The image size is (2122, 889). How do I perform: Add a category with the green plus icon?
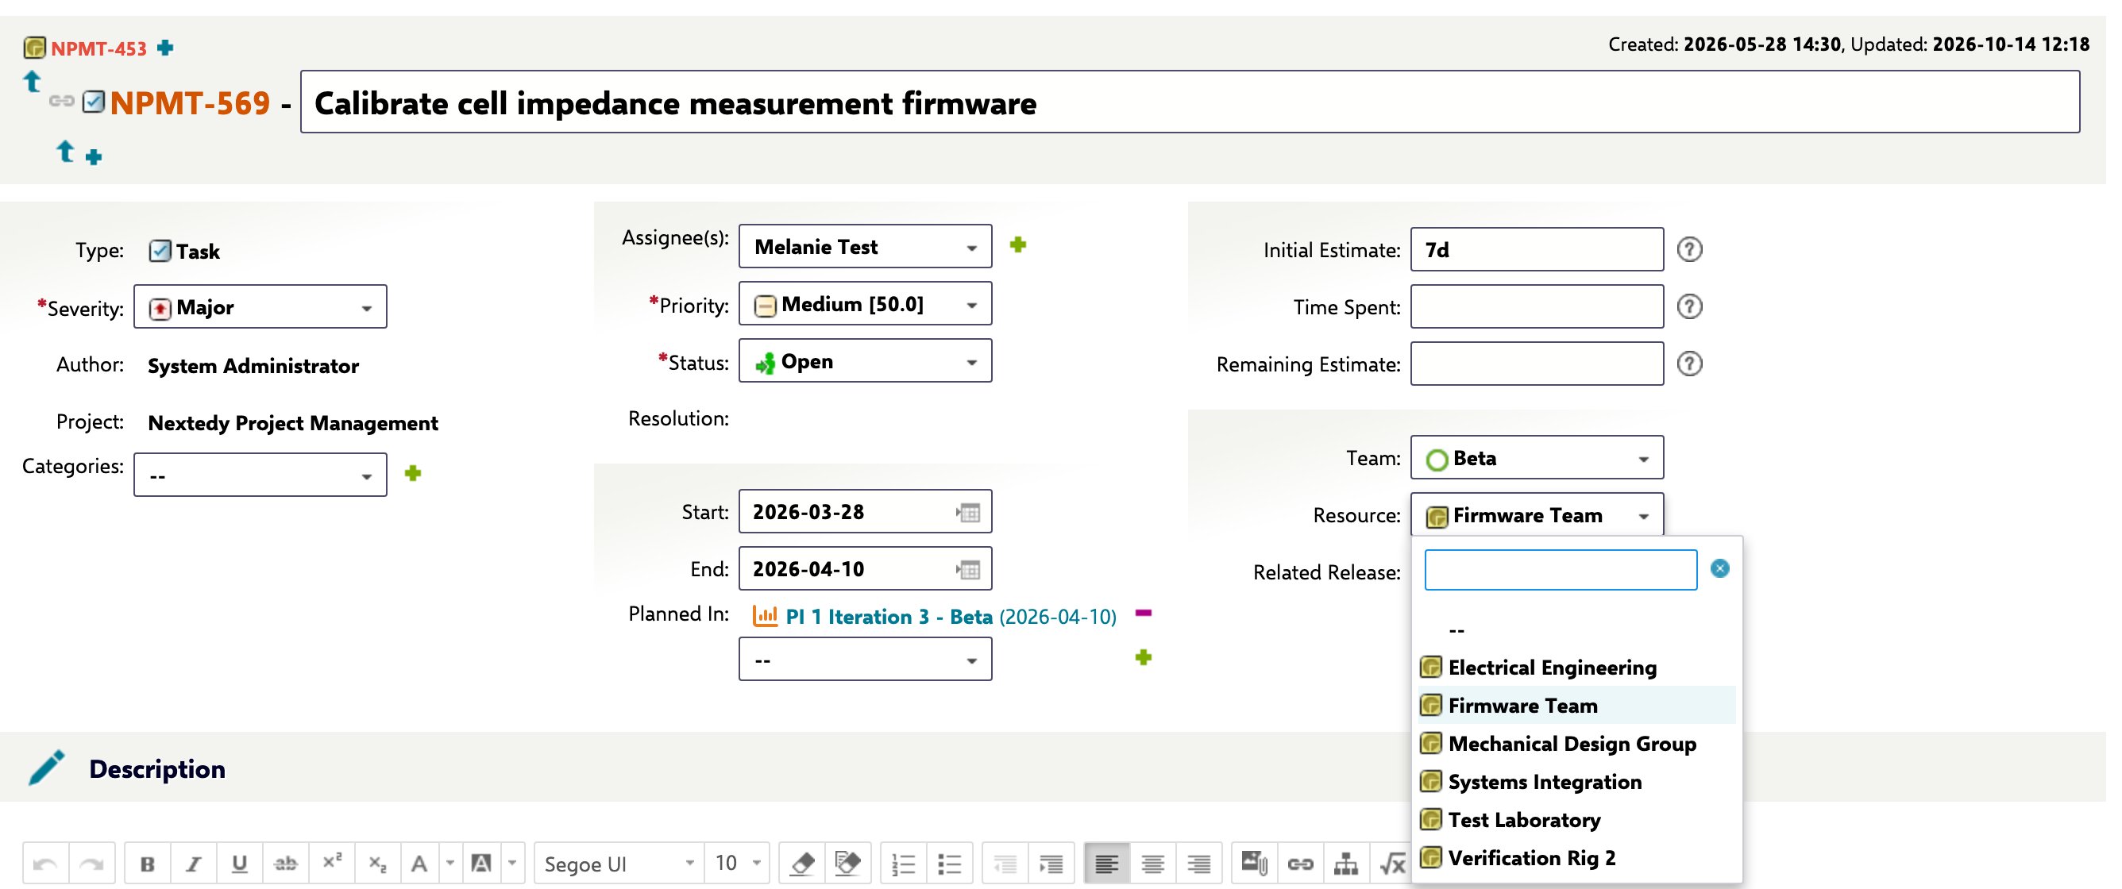click(x=414, y=473)
